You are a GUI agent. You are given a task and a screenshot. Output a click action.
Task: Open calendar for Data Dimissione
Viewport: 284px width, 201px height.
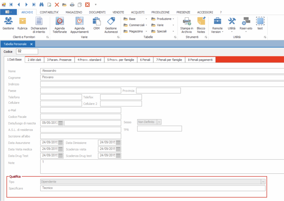[118, 143]
